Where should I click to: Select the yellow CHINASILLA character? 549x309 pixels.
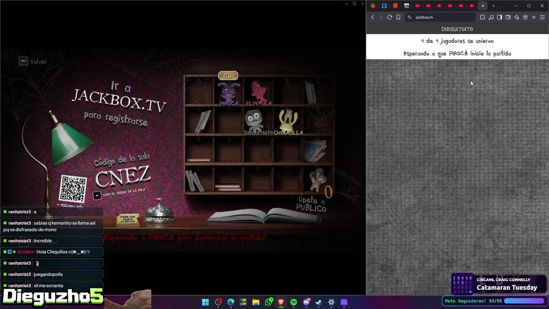[288, 122]
